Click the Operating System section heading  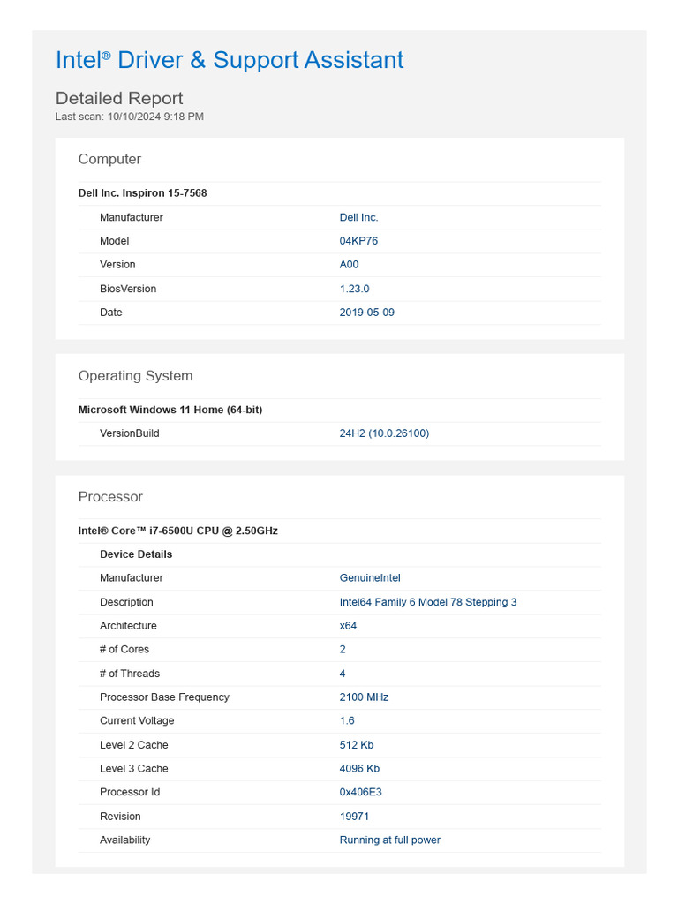click(135, 376)
